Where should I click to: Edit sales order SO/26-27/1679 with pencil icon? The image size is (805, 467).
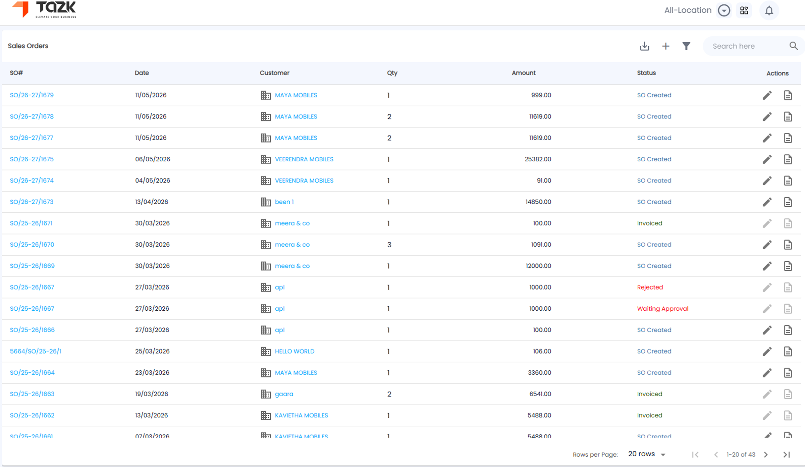coord(767,95)
